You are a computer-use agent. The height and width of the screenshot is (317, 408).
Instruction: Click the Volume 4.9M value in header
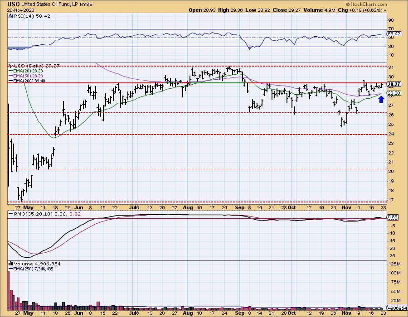point(320,10)
